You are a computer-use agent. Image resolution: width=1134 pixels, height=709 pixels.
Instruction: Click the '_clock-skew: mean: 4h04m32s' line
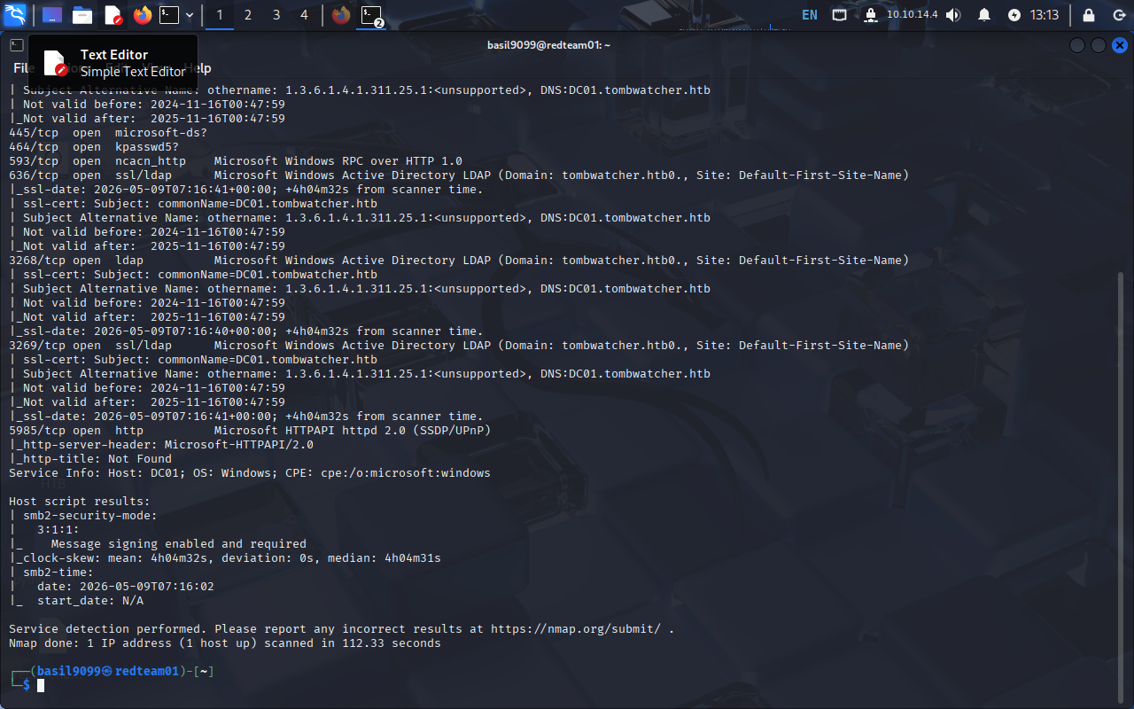tap(225, 558)
